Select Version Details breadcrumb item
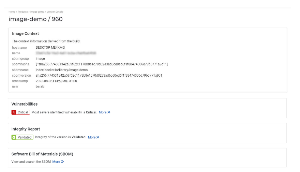This screenshot has width=300, height=172. click(55, 12)
